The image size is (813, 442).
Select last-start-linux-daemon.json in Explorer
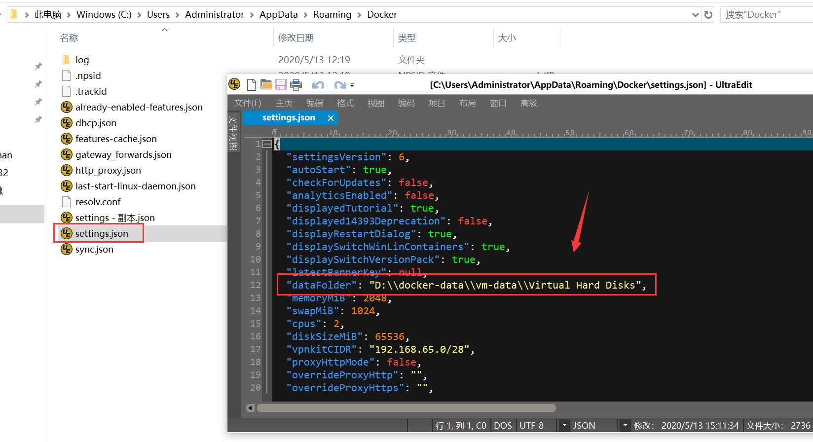pyautogui.click(x=135, y=186)
